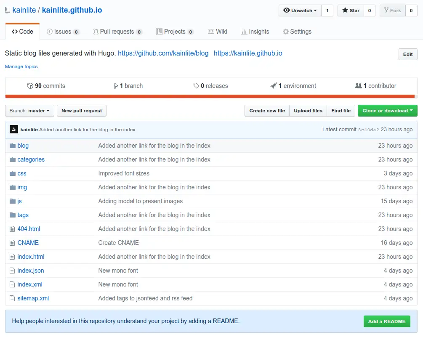
Task: Click the Edit description button
Action: point(408,54)
